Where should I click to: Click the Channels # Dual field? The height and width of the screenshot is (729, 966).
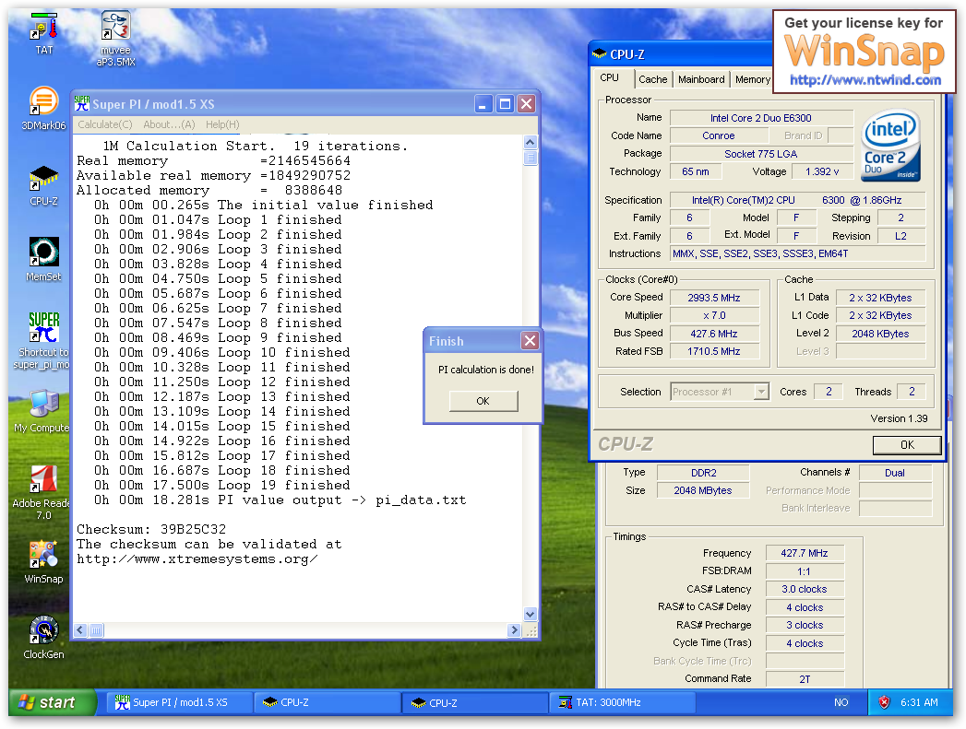coord(895,473)
